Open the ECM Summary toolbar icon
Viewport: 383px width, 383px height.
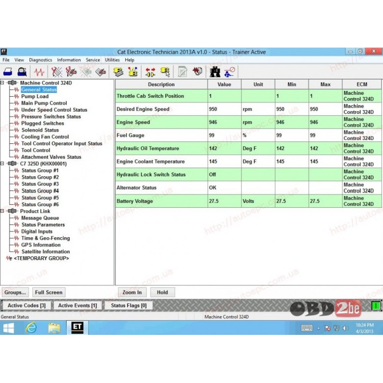[x=118, y=72]
